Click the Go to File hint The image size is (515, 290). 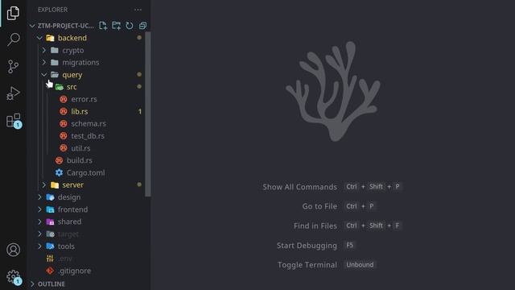[x=319, y=206]
